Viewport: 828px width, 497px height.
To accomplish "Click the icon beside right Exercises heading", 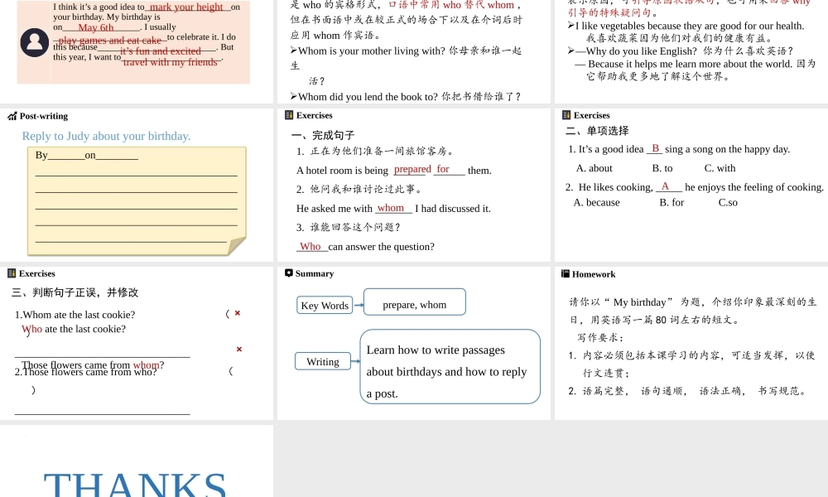I will click(566, 115).
